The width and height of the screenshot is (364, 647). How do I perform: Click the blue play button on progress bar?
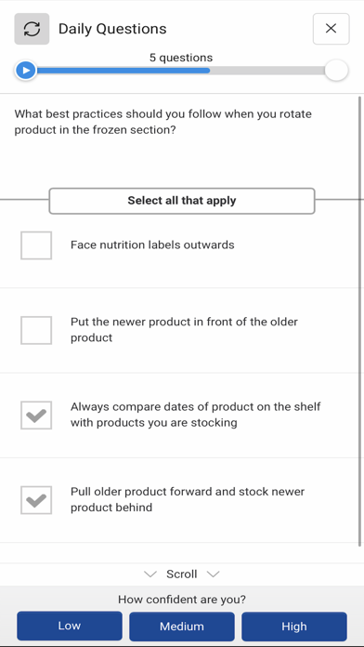pos(26,71)
